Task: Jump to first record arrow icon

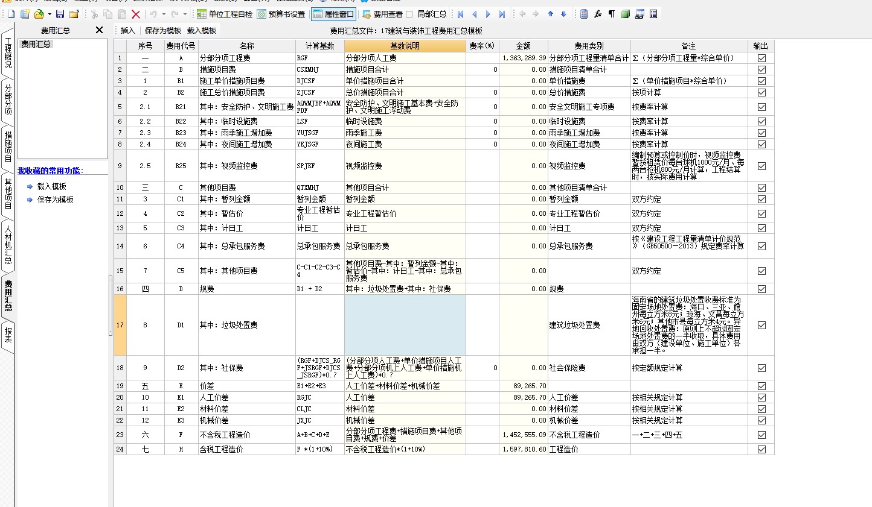Action: click(461, 14)
